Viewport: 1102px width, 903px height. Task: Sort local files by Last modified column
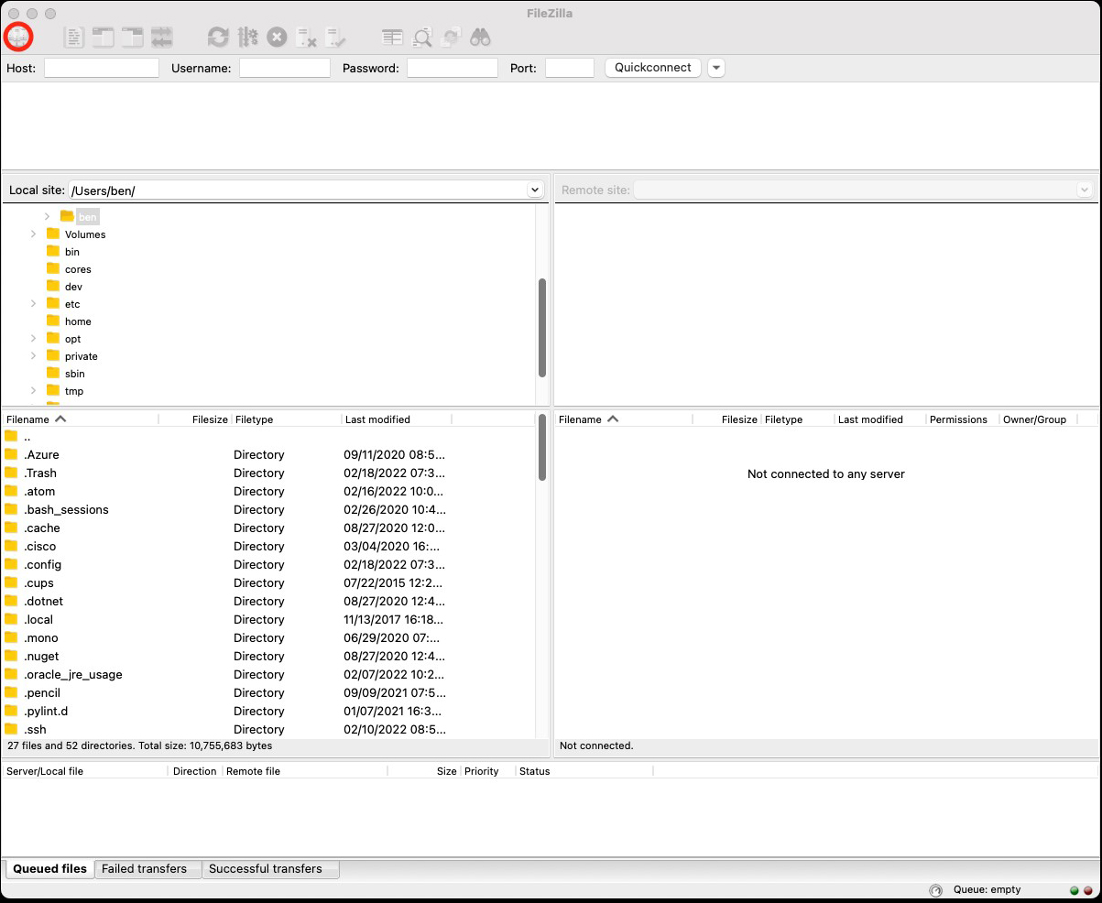pyautogui.click(x=377, y=419)
